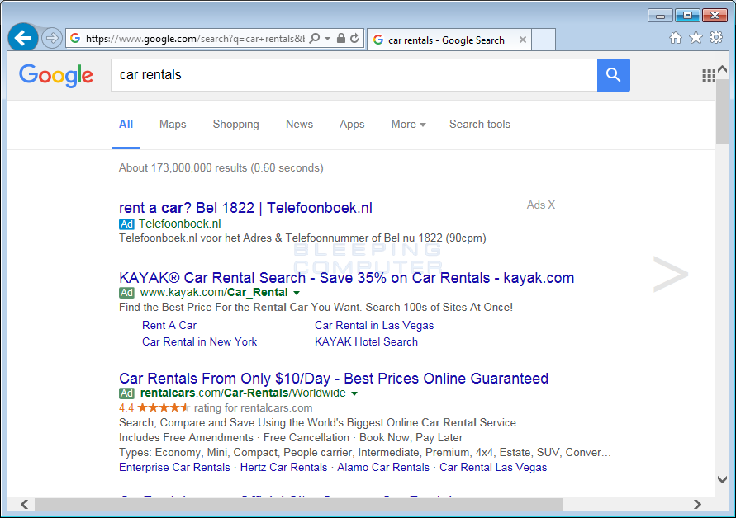The image size is (736, 518).
Task: Click the 'About 173,000,000 results' stats text
Action: tap(221, 167)
